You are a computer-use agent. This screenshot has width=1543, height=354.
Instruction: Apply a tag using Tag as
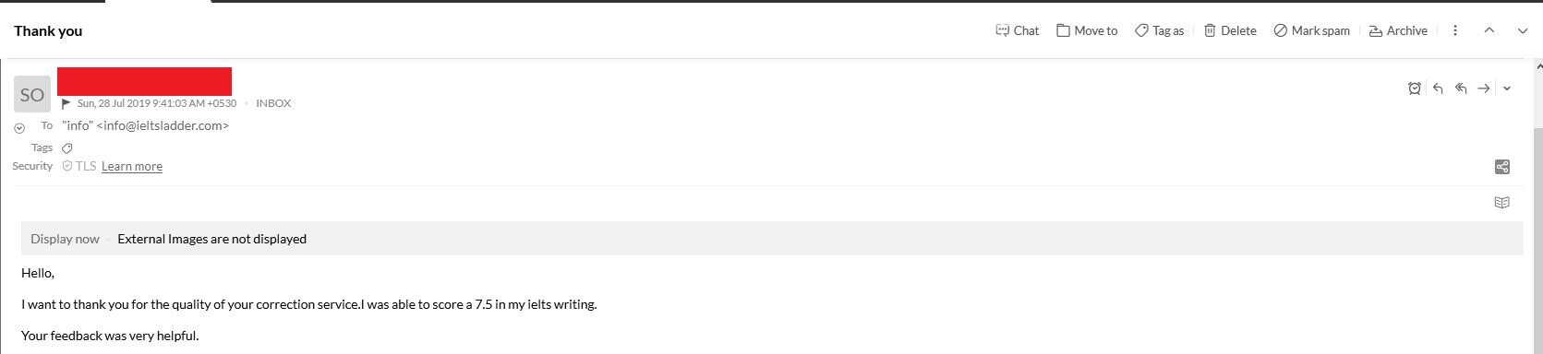[x=1159, y=30]
